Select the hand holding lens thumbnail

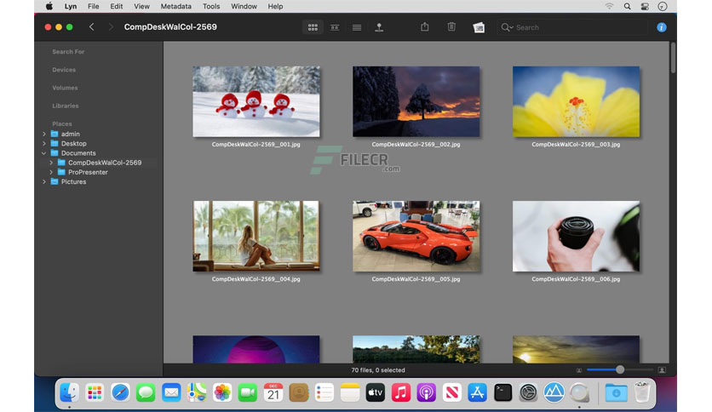[577, 236]
